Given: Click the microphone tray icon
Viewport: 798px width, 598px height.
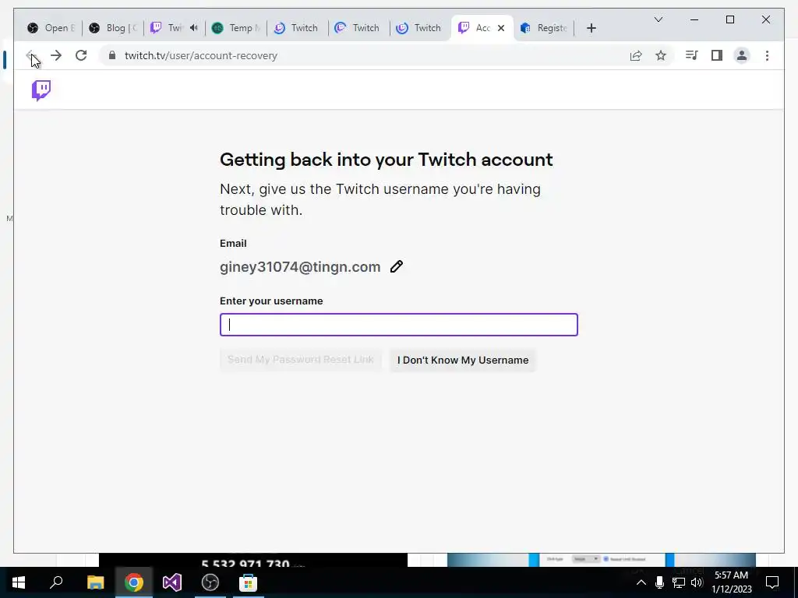Looking at the screenshot, I should point(659,582).
